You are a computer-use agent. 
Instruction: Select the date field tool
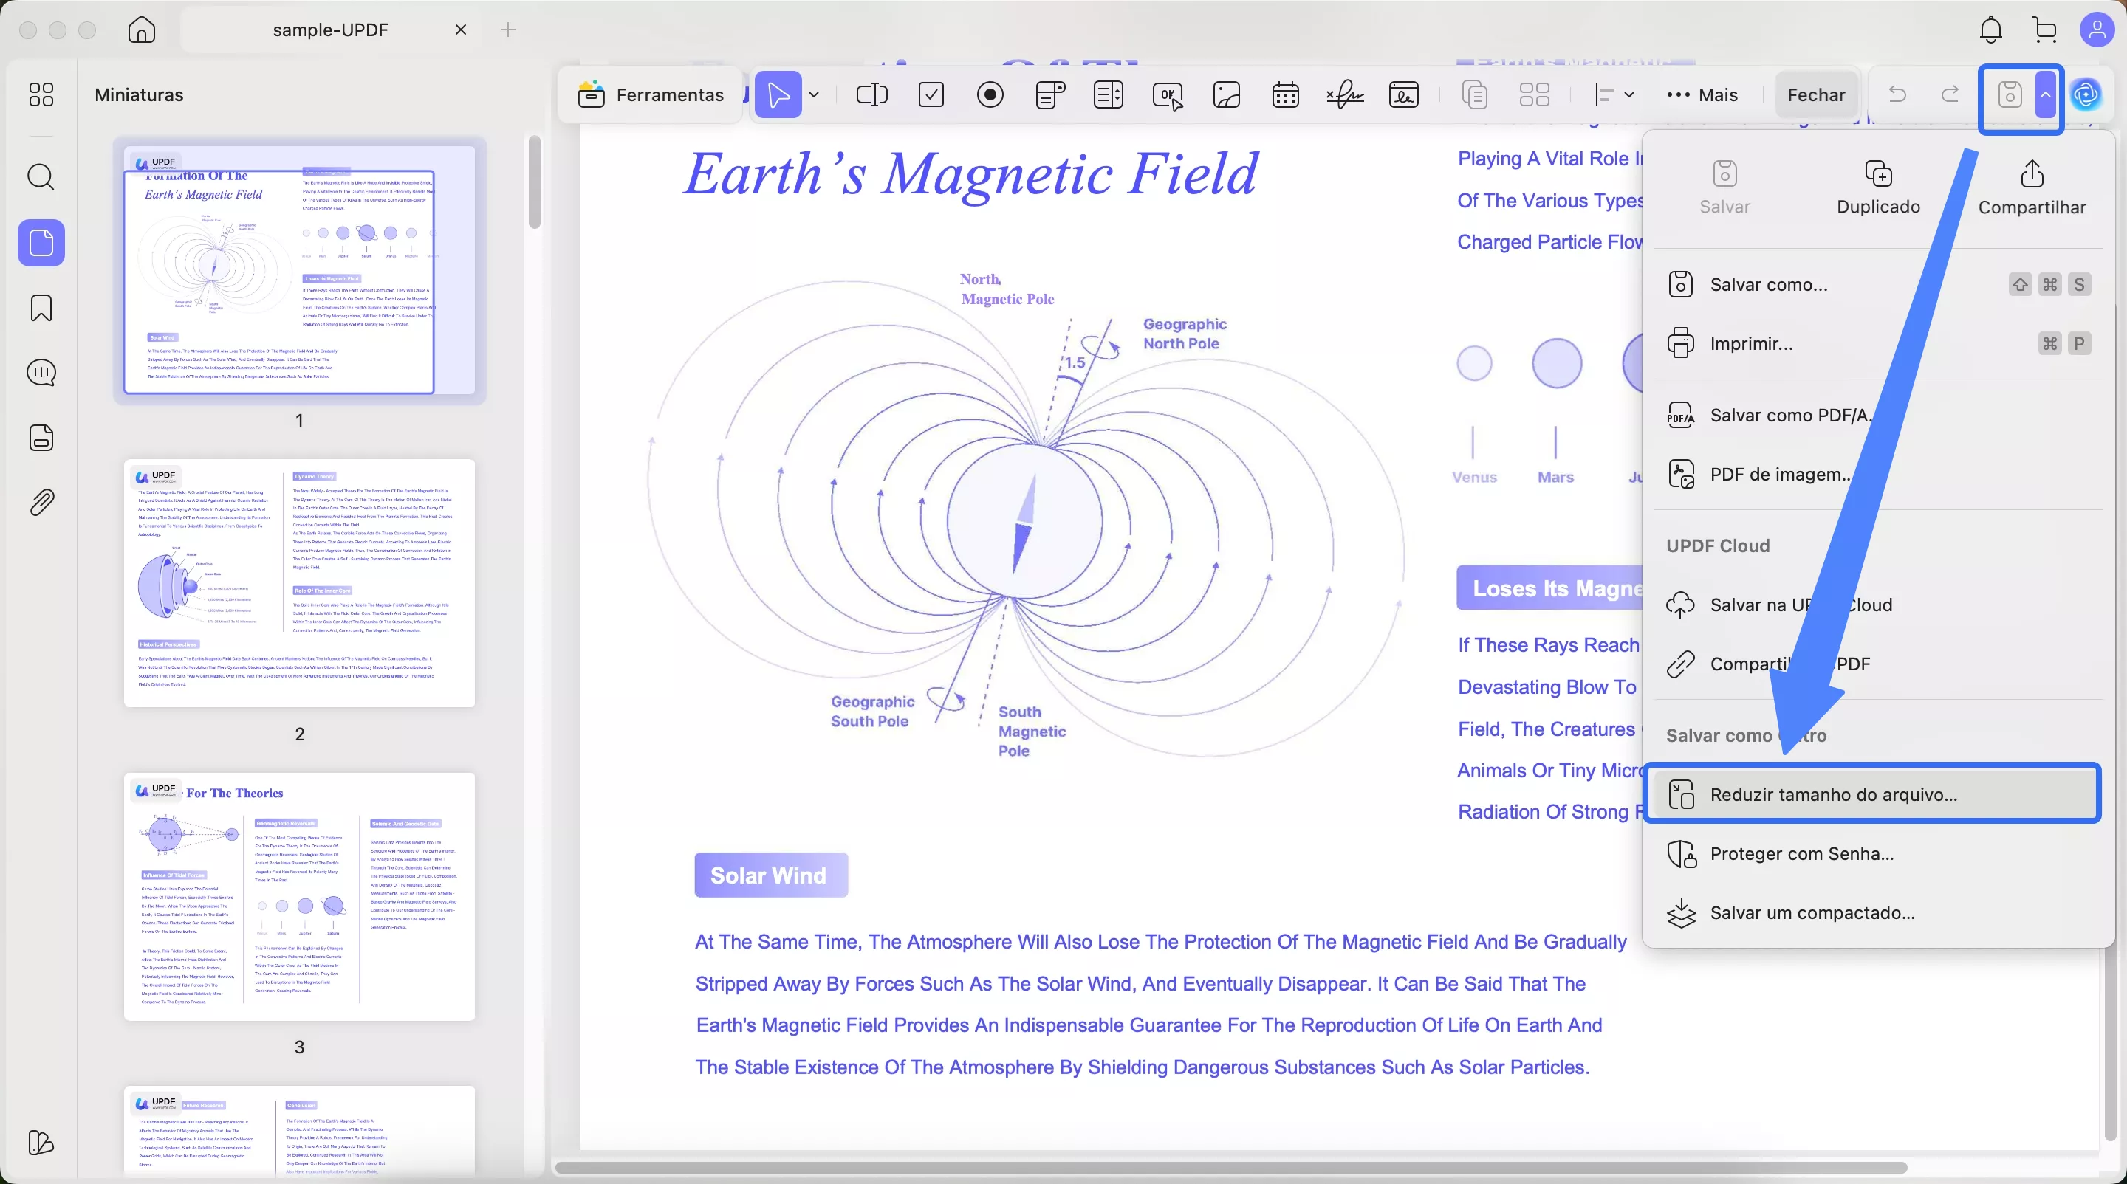[x=1285, y=95]
